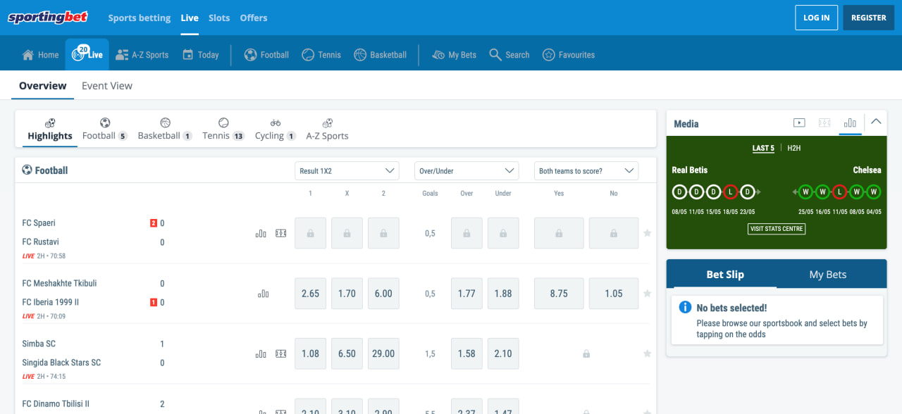Select Over 1,5 odds 1.58
The width and height of the screenshot is (902, 414).
click(467, 354)
